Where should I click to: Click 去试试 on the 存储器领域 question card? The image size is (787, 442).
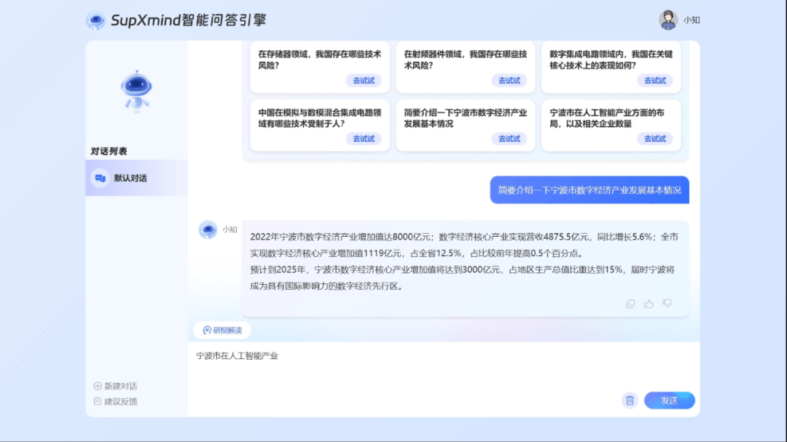[x=364, y=81]
